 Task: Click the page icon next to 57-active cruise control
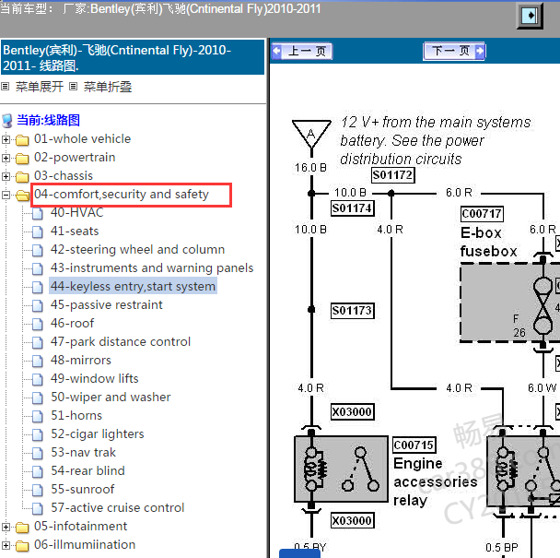[38, 508]
